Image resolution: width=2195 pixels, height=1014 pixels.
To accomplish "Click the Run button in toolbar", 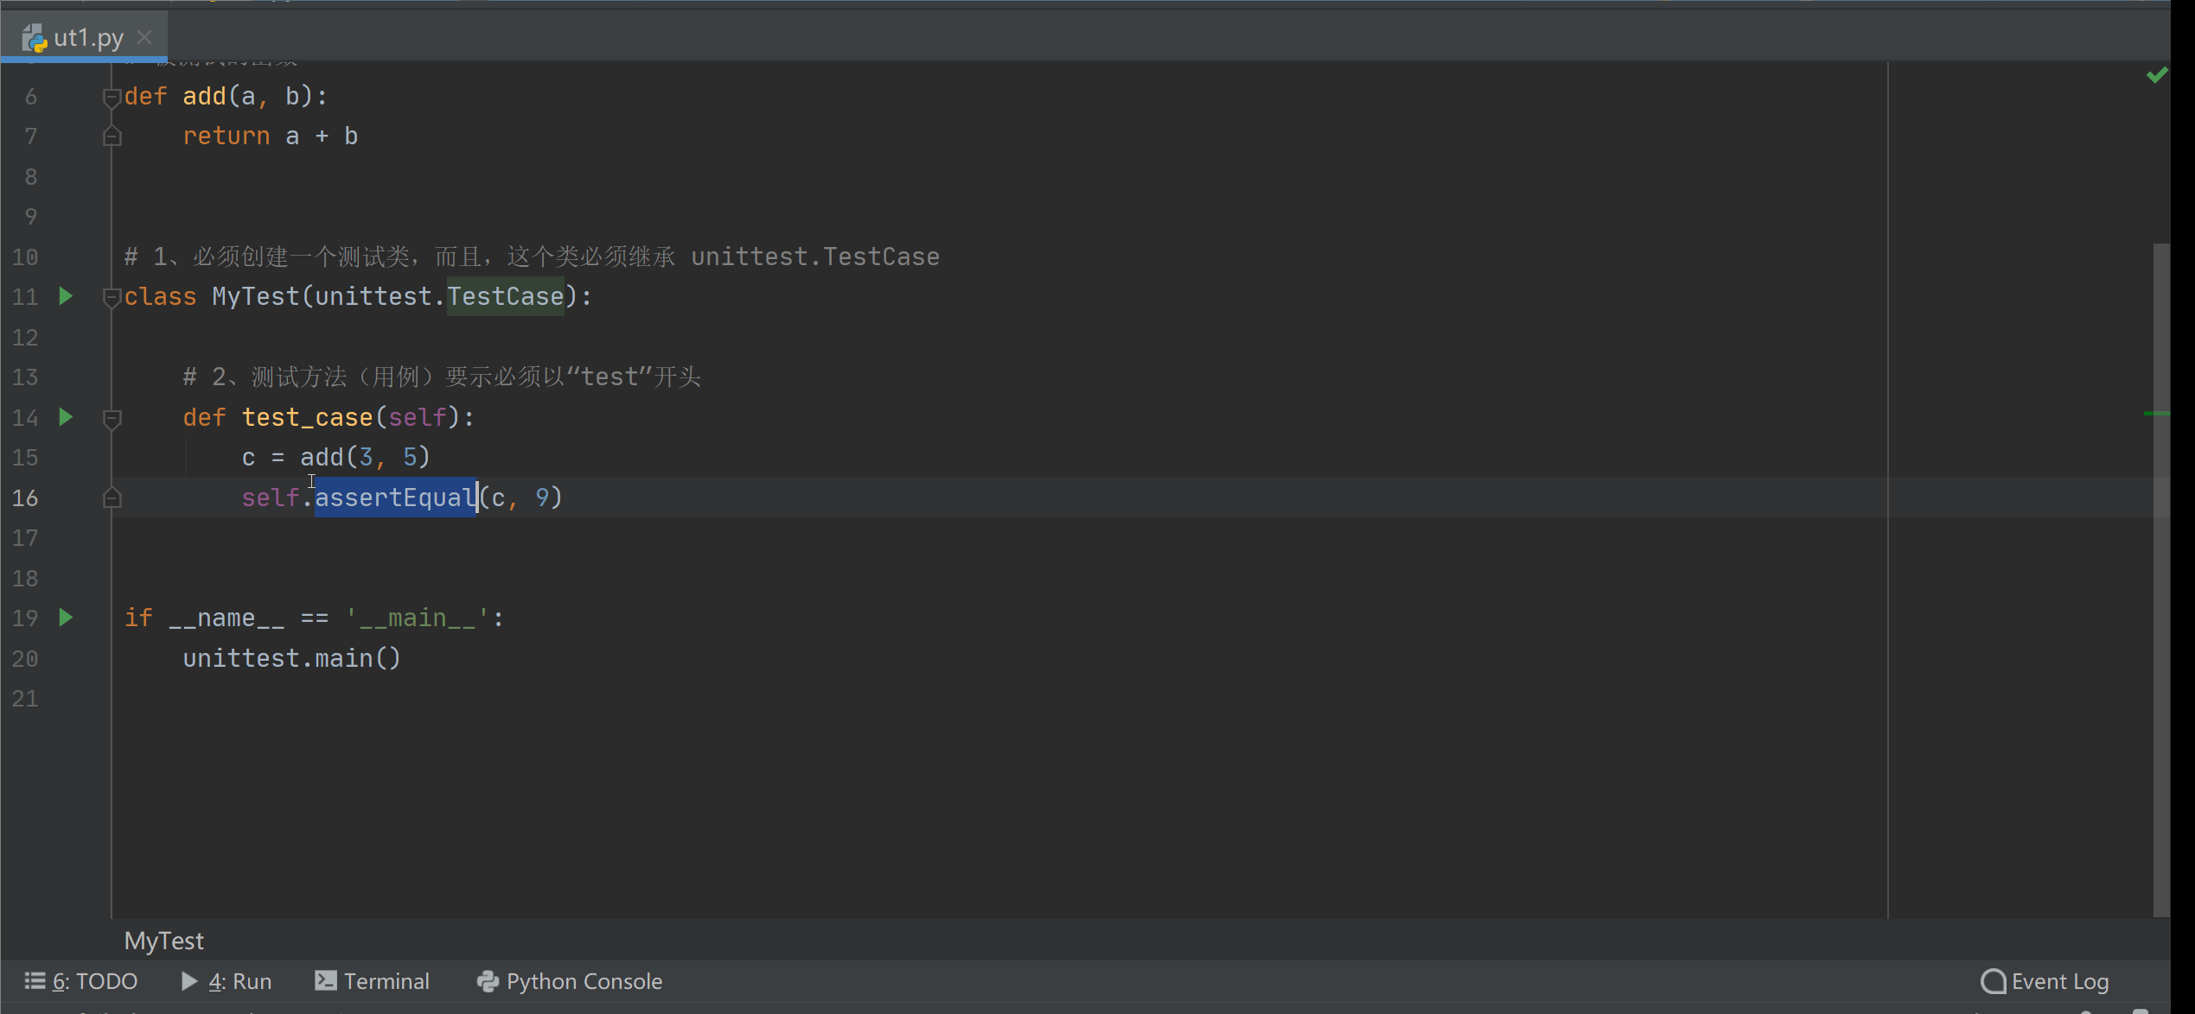I will [228, 980].
